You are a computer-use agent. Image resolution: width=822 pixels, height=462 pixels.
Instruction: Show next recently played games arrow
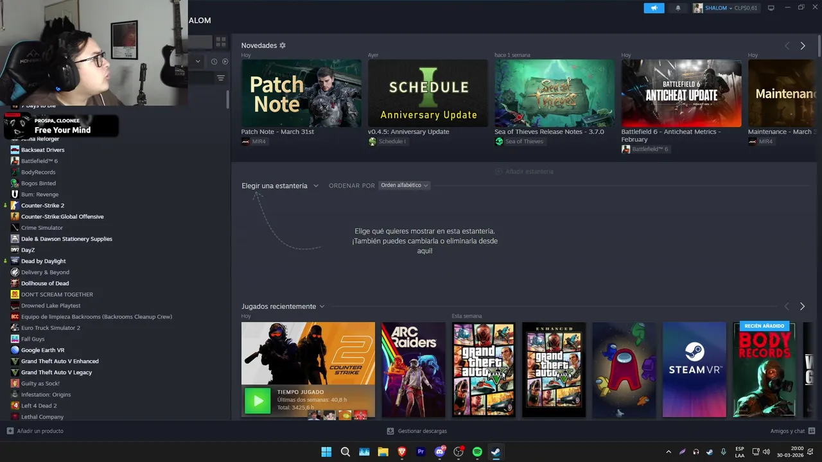(802, 306)
